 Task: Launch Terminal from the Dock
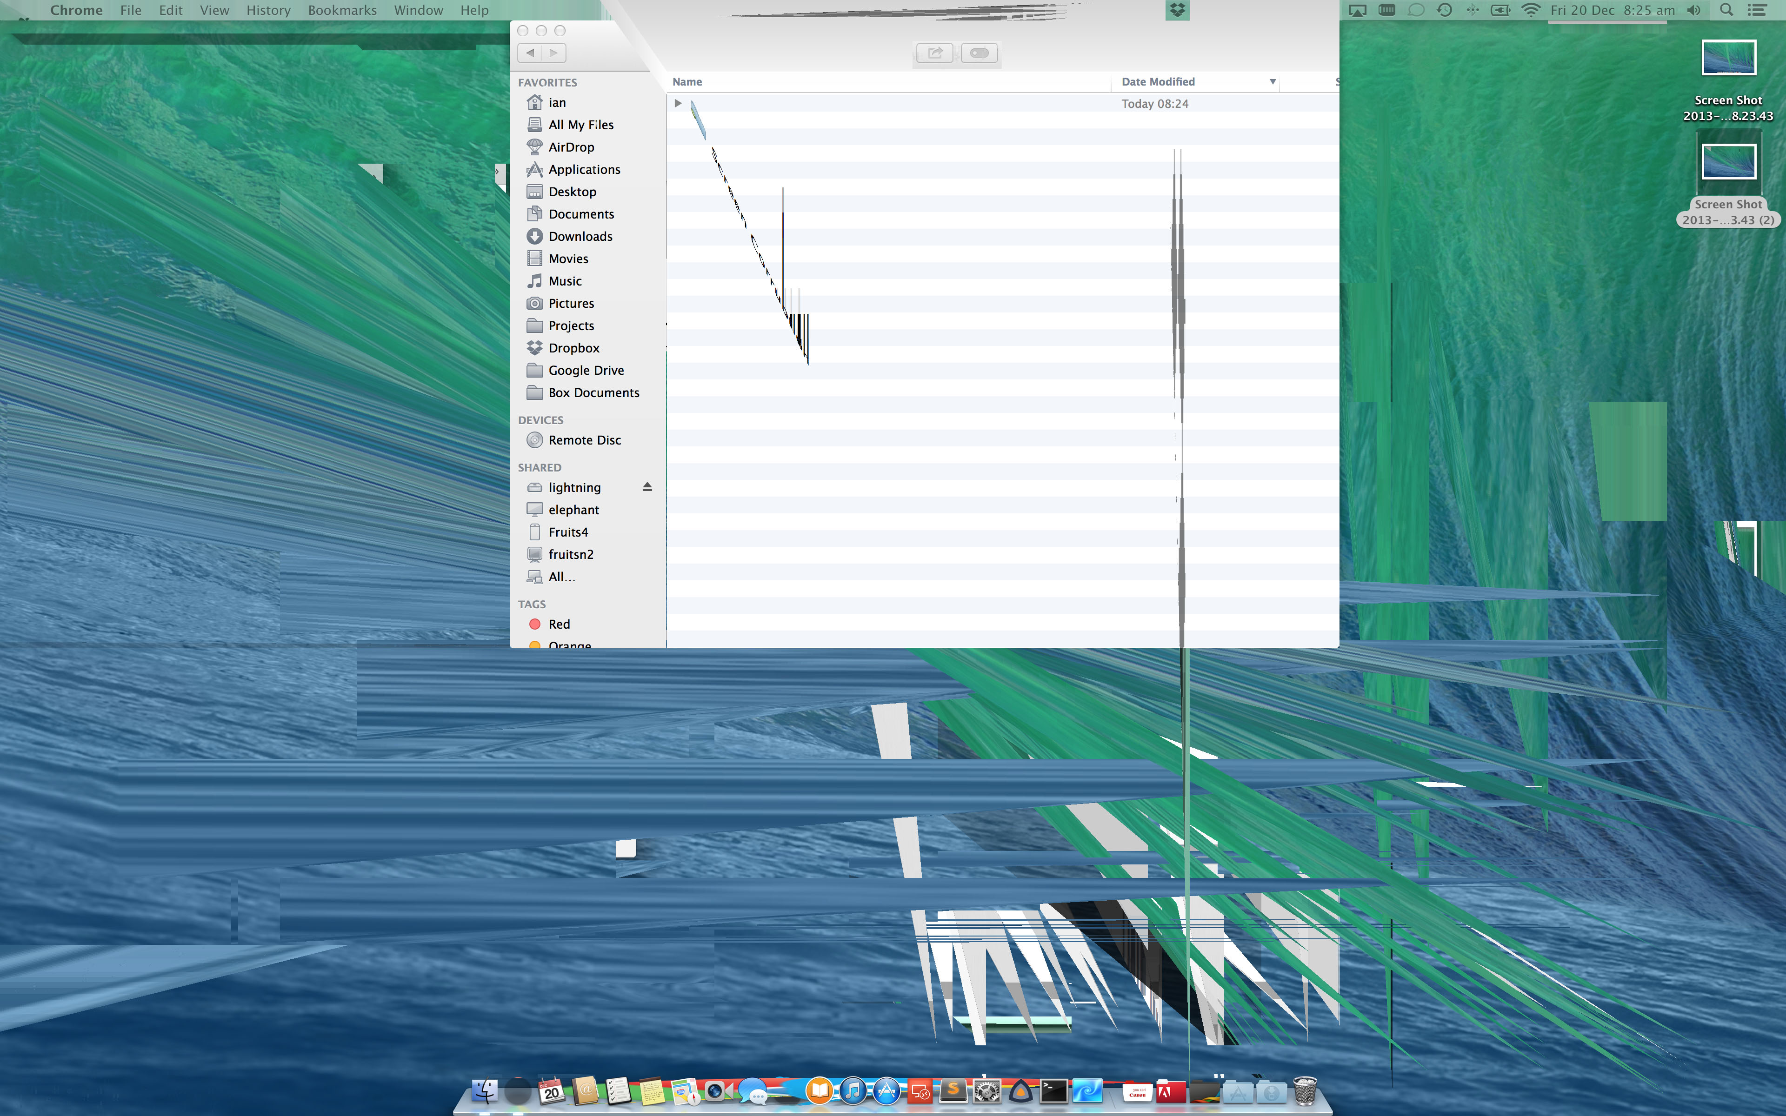click(1053, 1091)
